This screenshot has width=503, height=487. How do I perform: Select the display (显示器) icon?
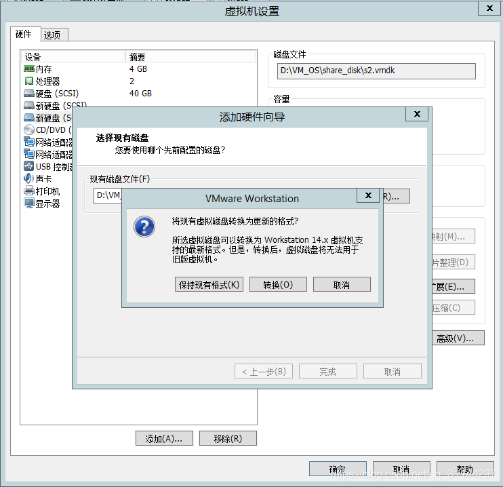click(29, 203)
